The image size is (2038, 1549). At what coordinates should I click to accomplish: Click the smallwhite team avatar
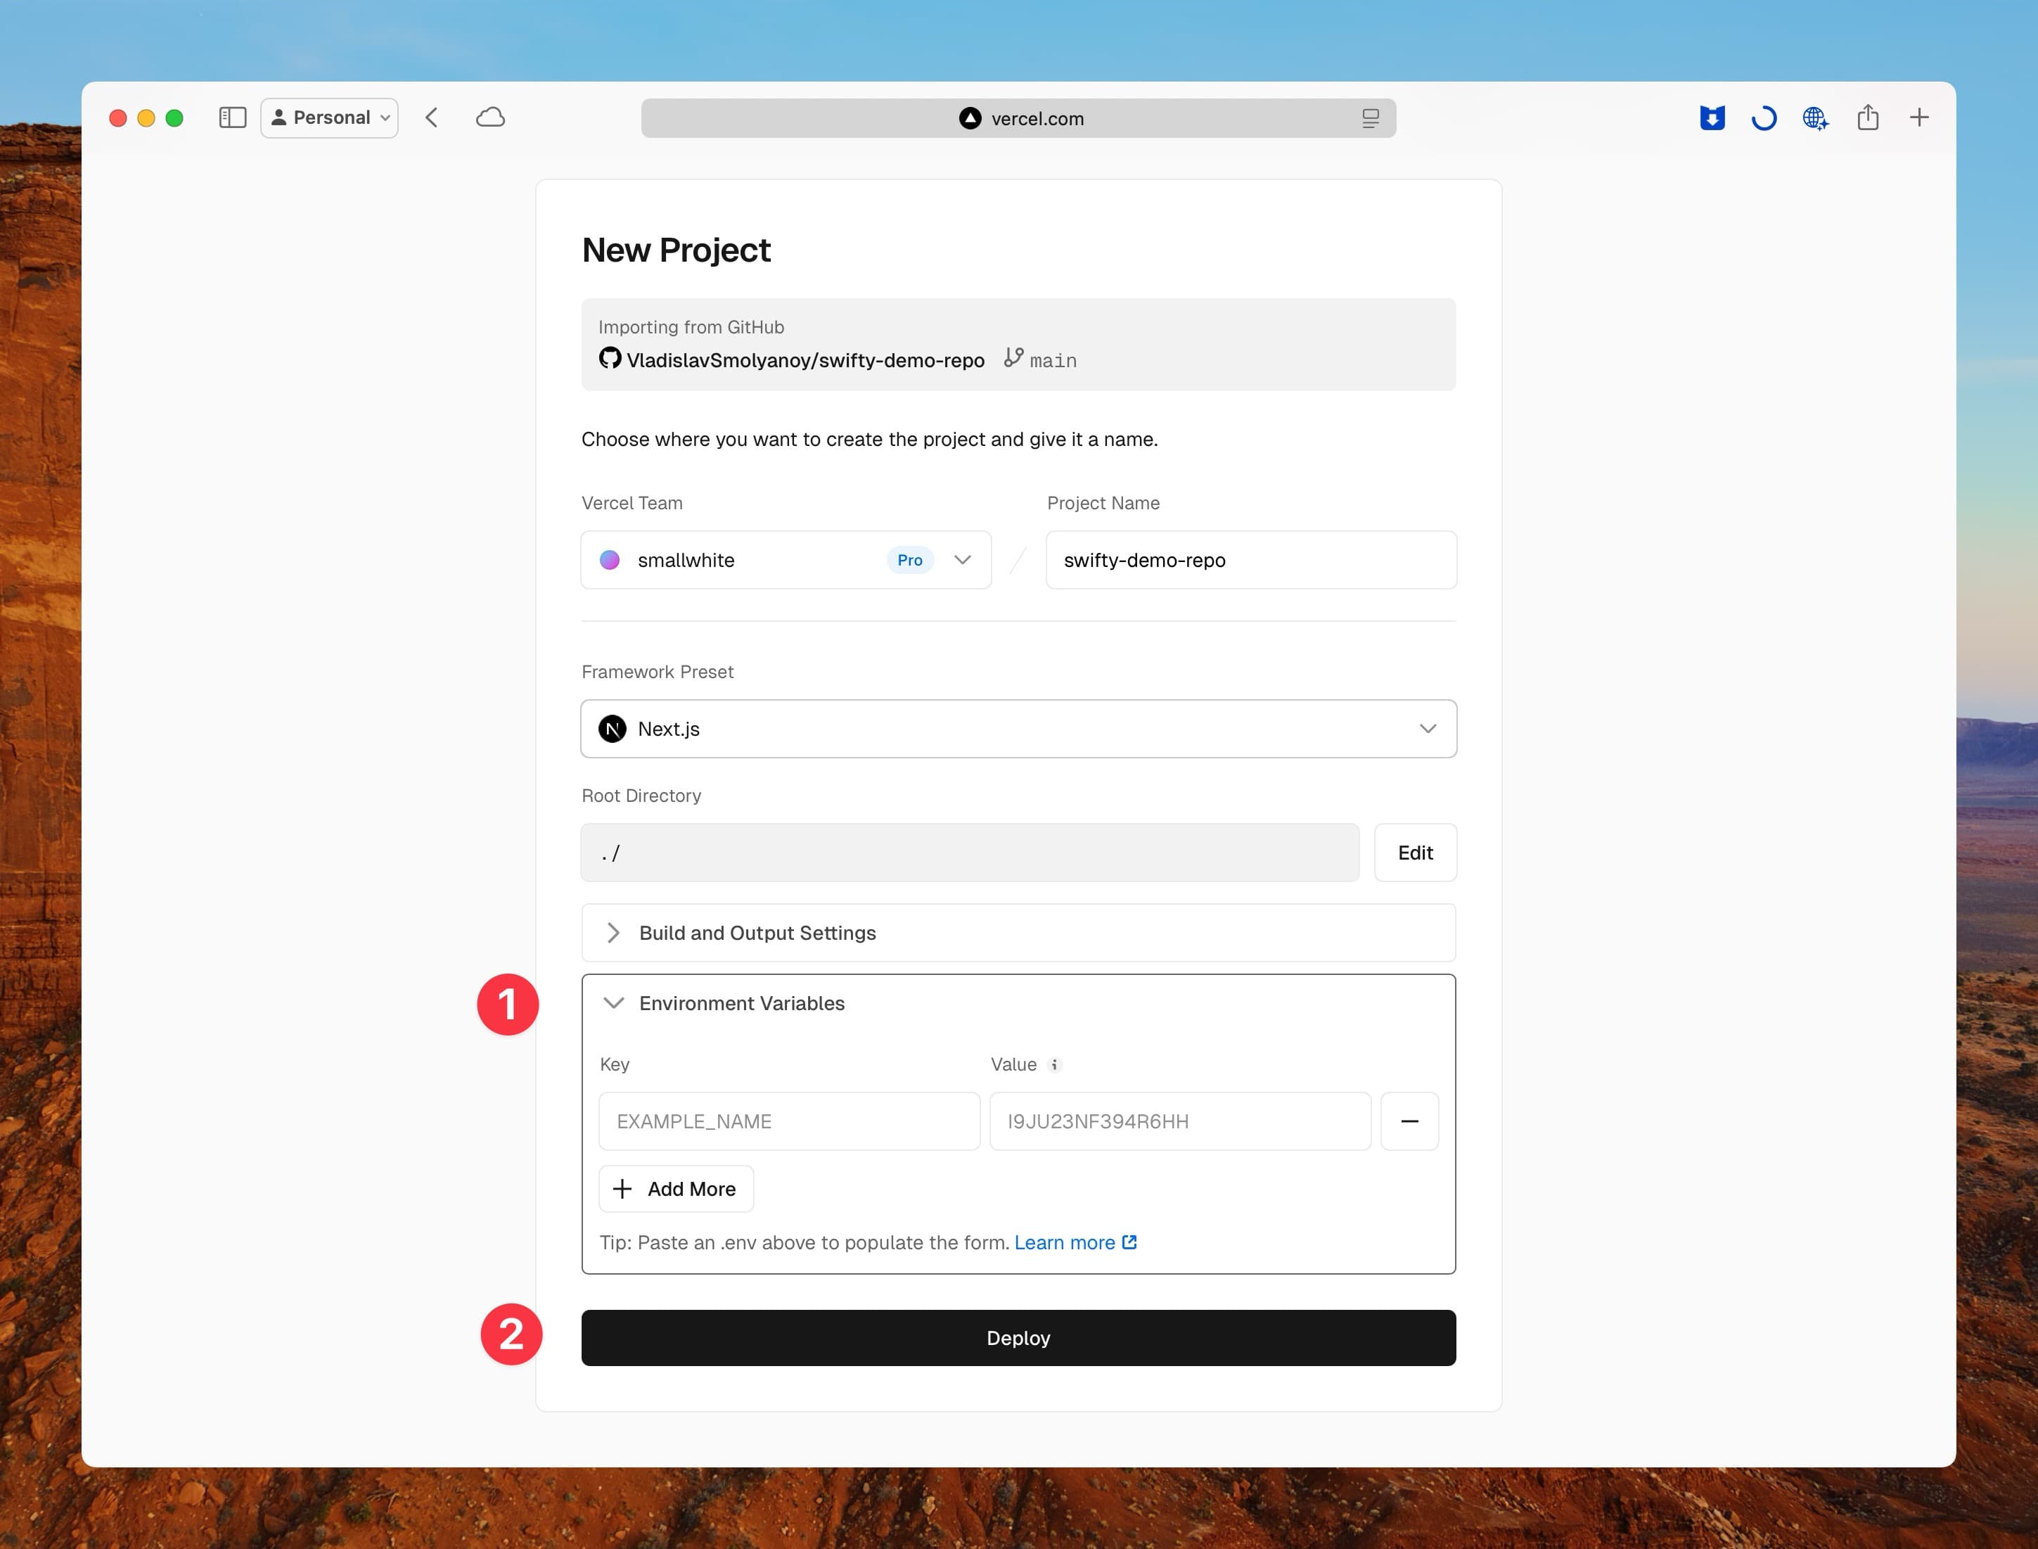(610, 561)
